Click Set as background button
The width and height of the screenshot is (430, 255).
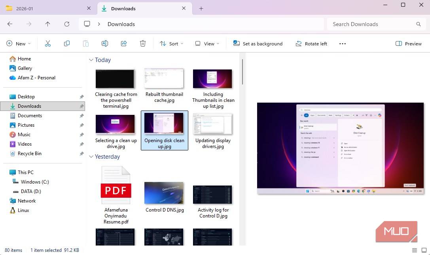coord(258,43)
